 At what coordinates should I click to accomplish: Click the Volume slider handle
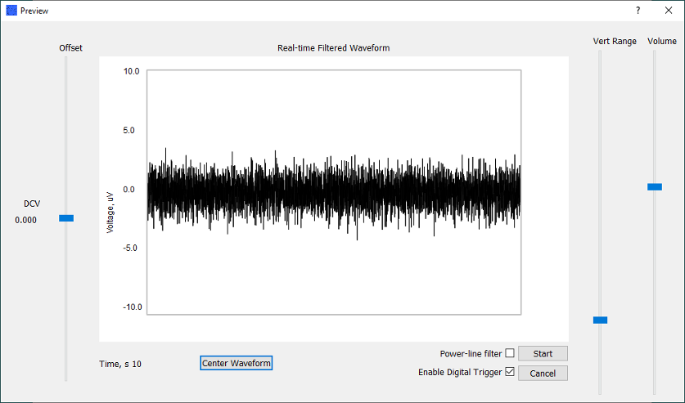point(655,187)
